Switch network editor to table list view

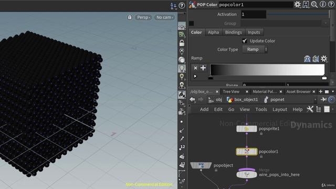(327, 109)
